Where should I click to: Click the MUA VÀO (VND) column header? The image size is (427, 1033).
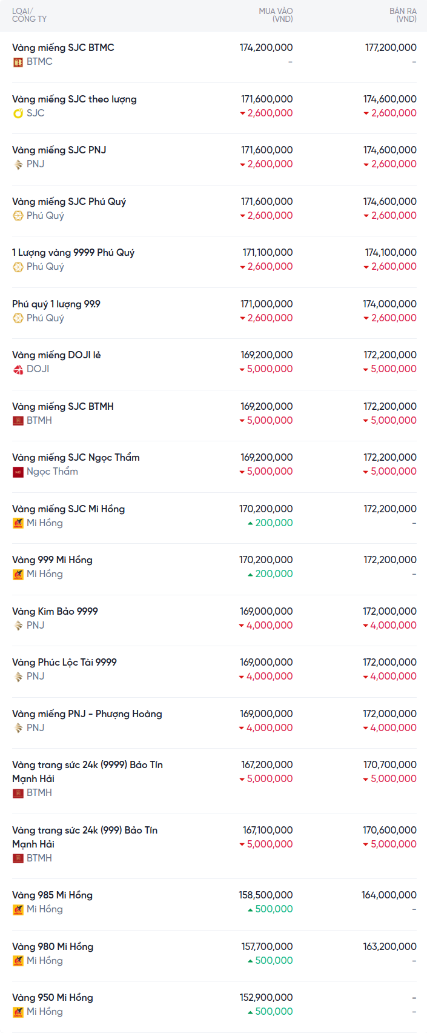pyautogui.click(x=276, y=15)
